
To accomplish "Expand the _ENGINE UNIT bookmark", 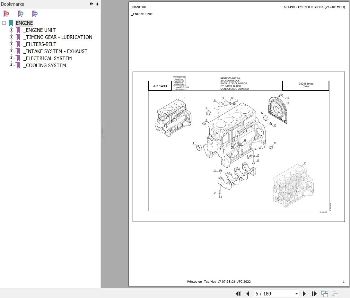I will tap(11, 30).
